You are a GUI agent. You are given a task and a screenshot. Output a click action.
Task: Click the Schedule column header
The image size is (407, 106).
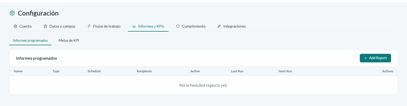(94, 71)
